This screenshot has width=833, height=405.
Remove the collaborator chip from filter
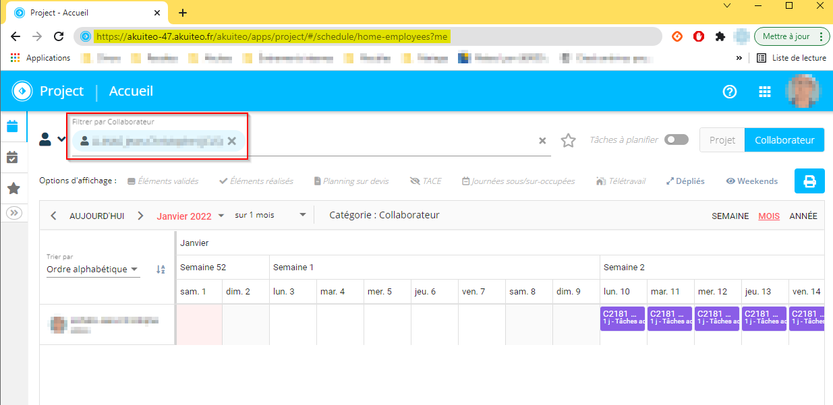231,141
